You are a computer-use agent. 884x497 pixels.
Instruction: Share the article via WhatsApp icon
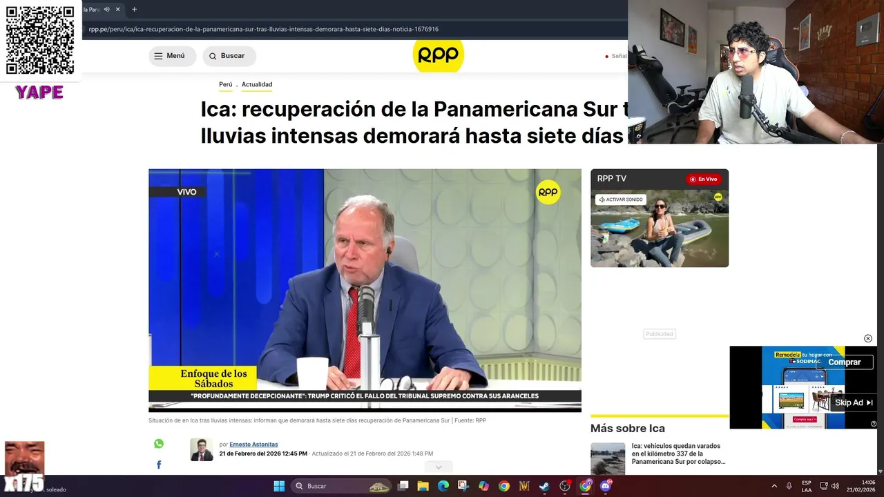(159, 444)
